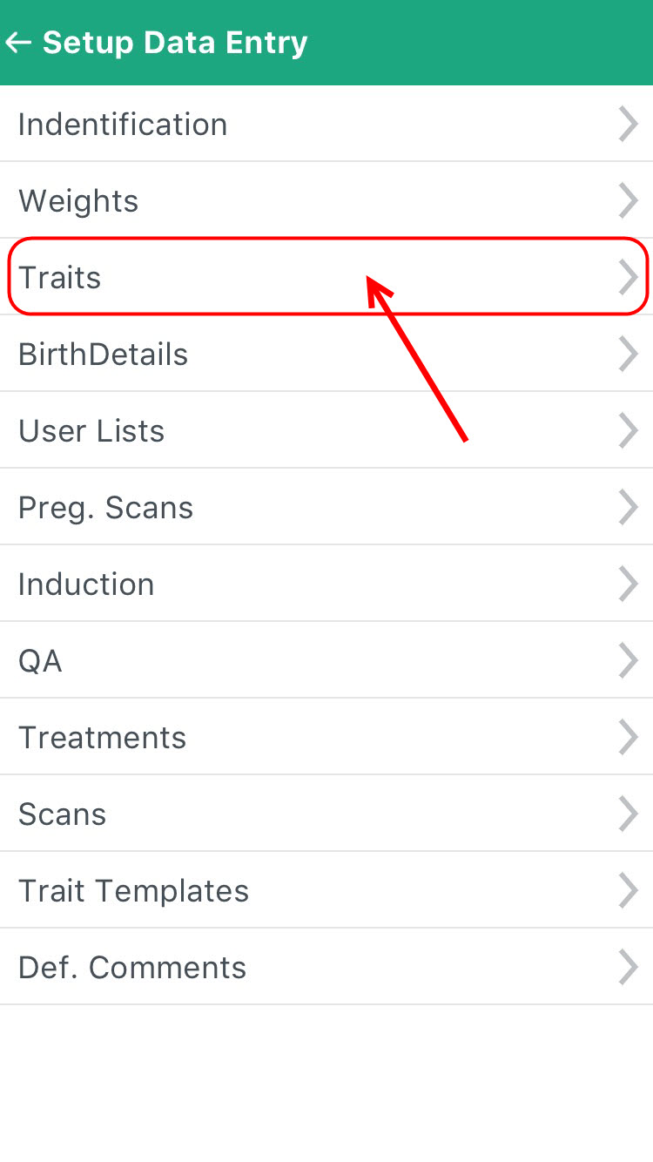653x1162 pixels.
Task: Select the User Lists entry
Action: (326, 430)
